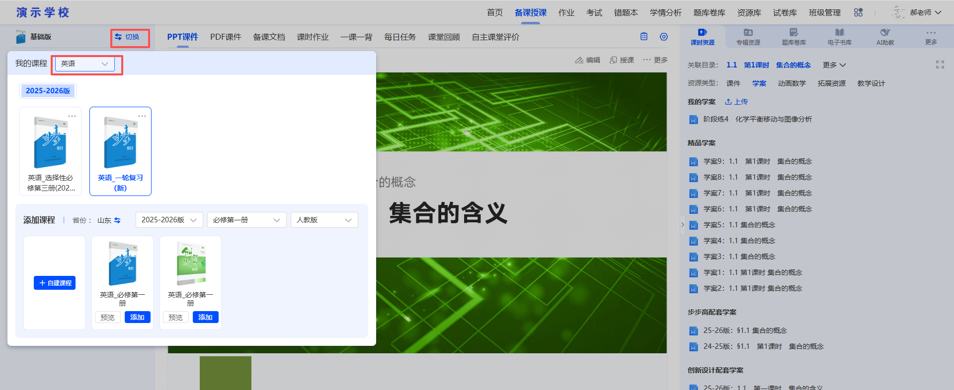Click the 编辑 pencil icon above slide
954x390 pixels.
pos(579,60)
